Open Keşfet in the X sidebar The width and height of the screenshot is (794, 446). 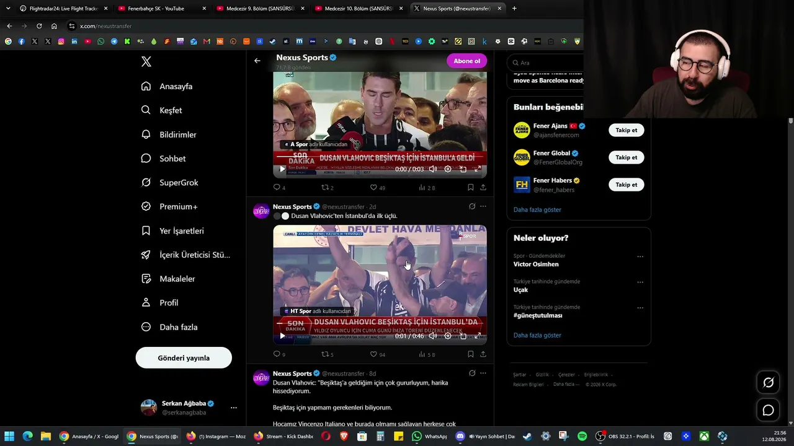click(161, 110)
